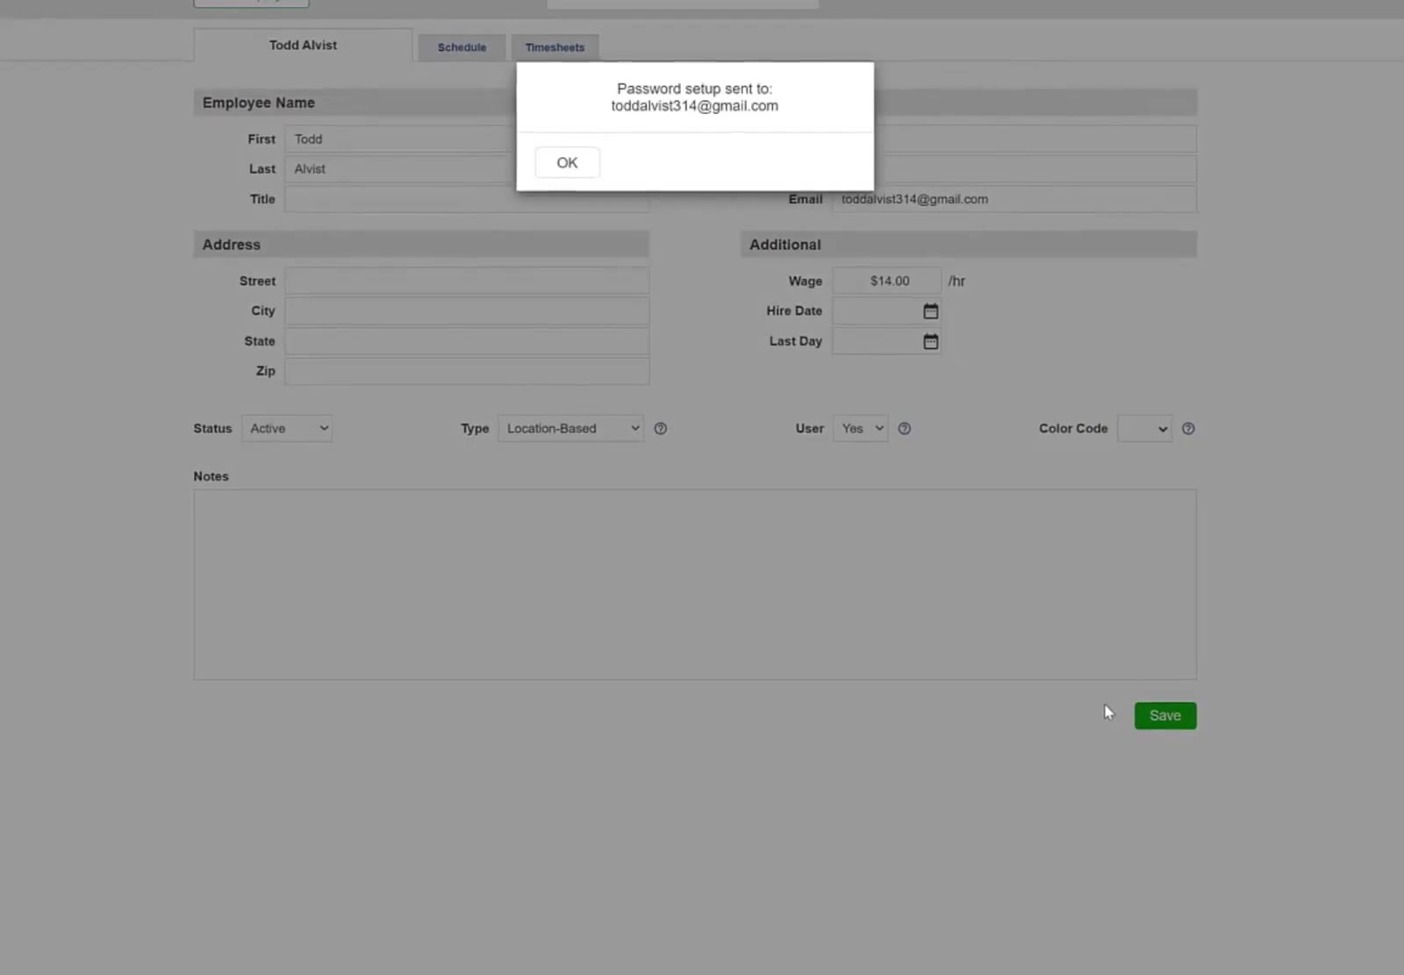Select the Todd Alvist tab
Image resolution: width=1404 pixels, height=975 pixels.
[303, 45]
